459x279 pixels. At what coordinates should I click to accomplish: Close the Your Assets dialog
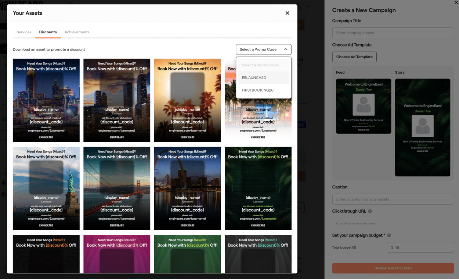click(287, 13)
